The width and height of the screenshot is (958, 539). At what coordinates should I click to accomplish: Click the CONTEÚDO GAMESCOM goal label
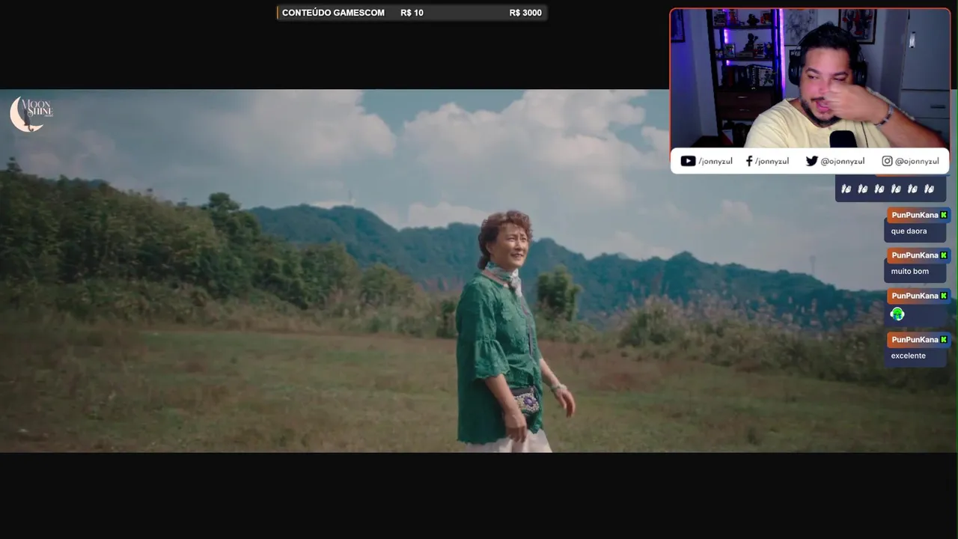333,13
